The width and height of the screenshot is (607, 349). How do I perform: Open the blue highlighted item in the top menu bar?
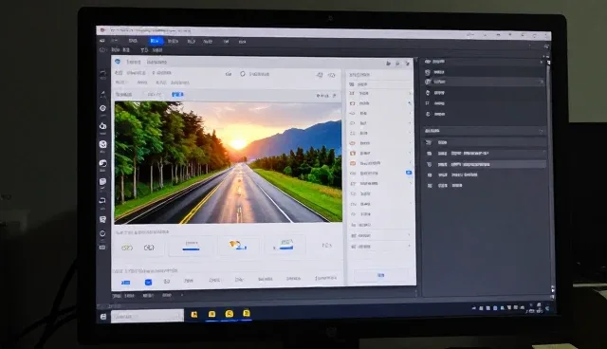point(156,41)
